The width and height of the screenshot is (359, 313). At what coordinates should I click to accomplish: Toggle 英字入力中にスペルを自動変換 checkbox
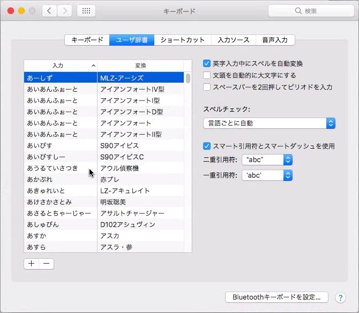tap(207, 63)
